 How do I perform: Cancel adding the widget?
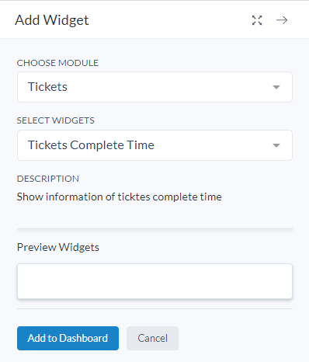152,338
